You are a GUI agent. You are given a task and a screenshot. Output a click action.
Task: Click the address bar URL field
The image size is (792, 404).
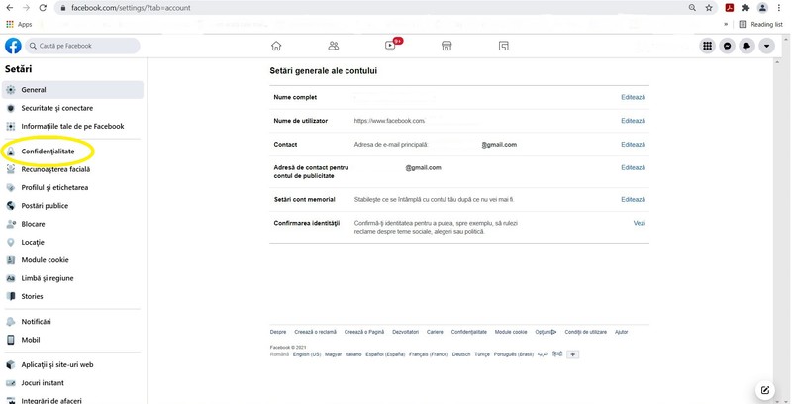click(x=374, y=8)
